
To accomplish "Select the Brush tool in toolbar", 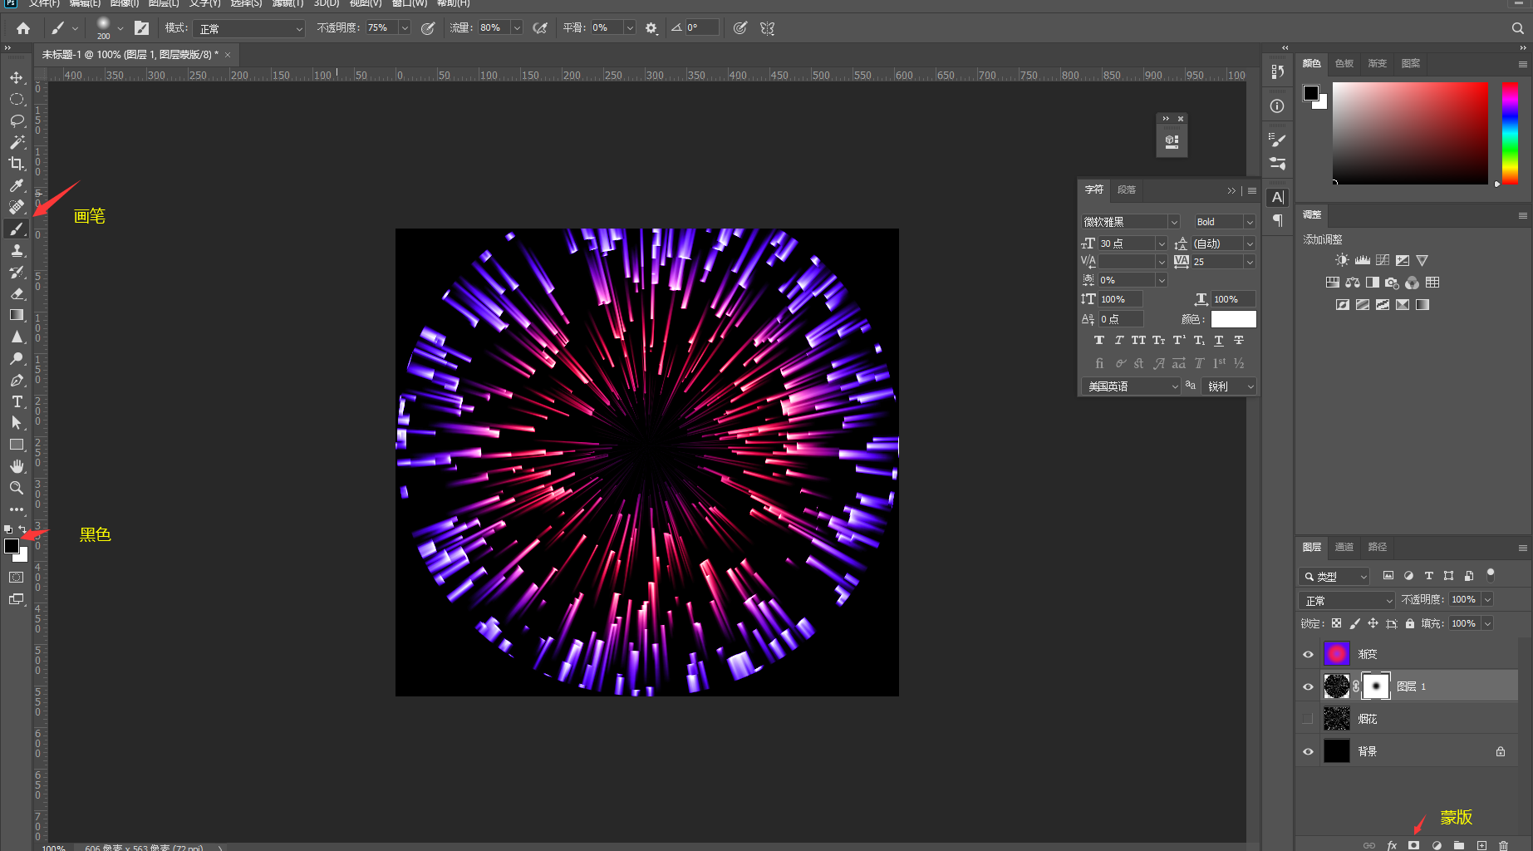I will (x=17, y=229).
